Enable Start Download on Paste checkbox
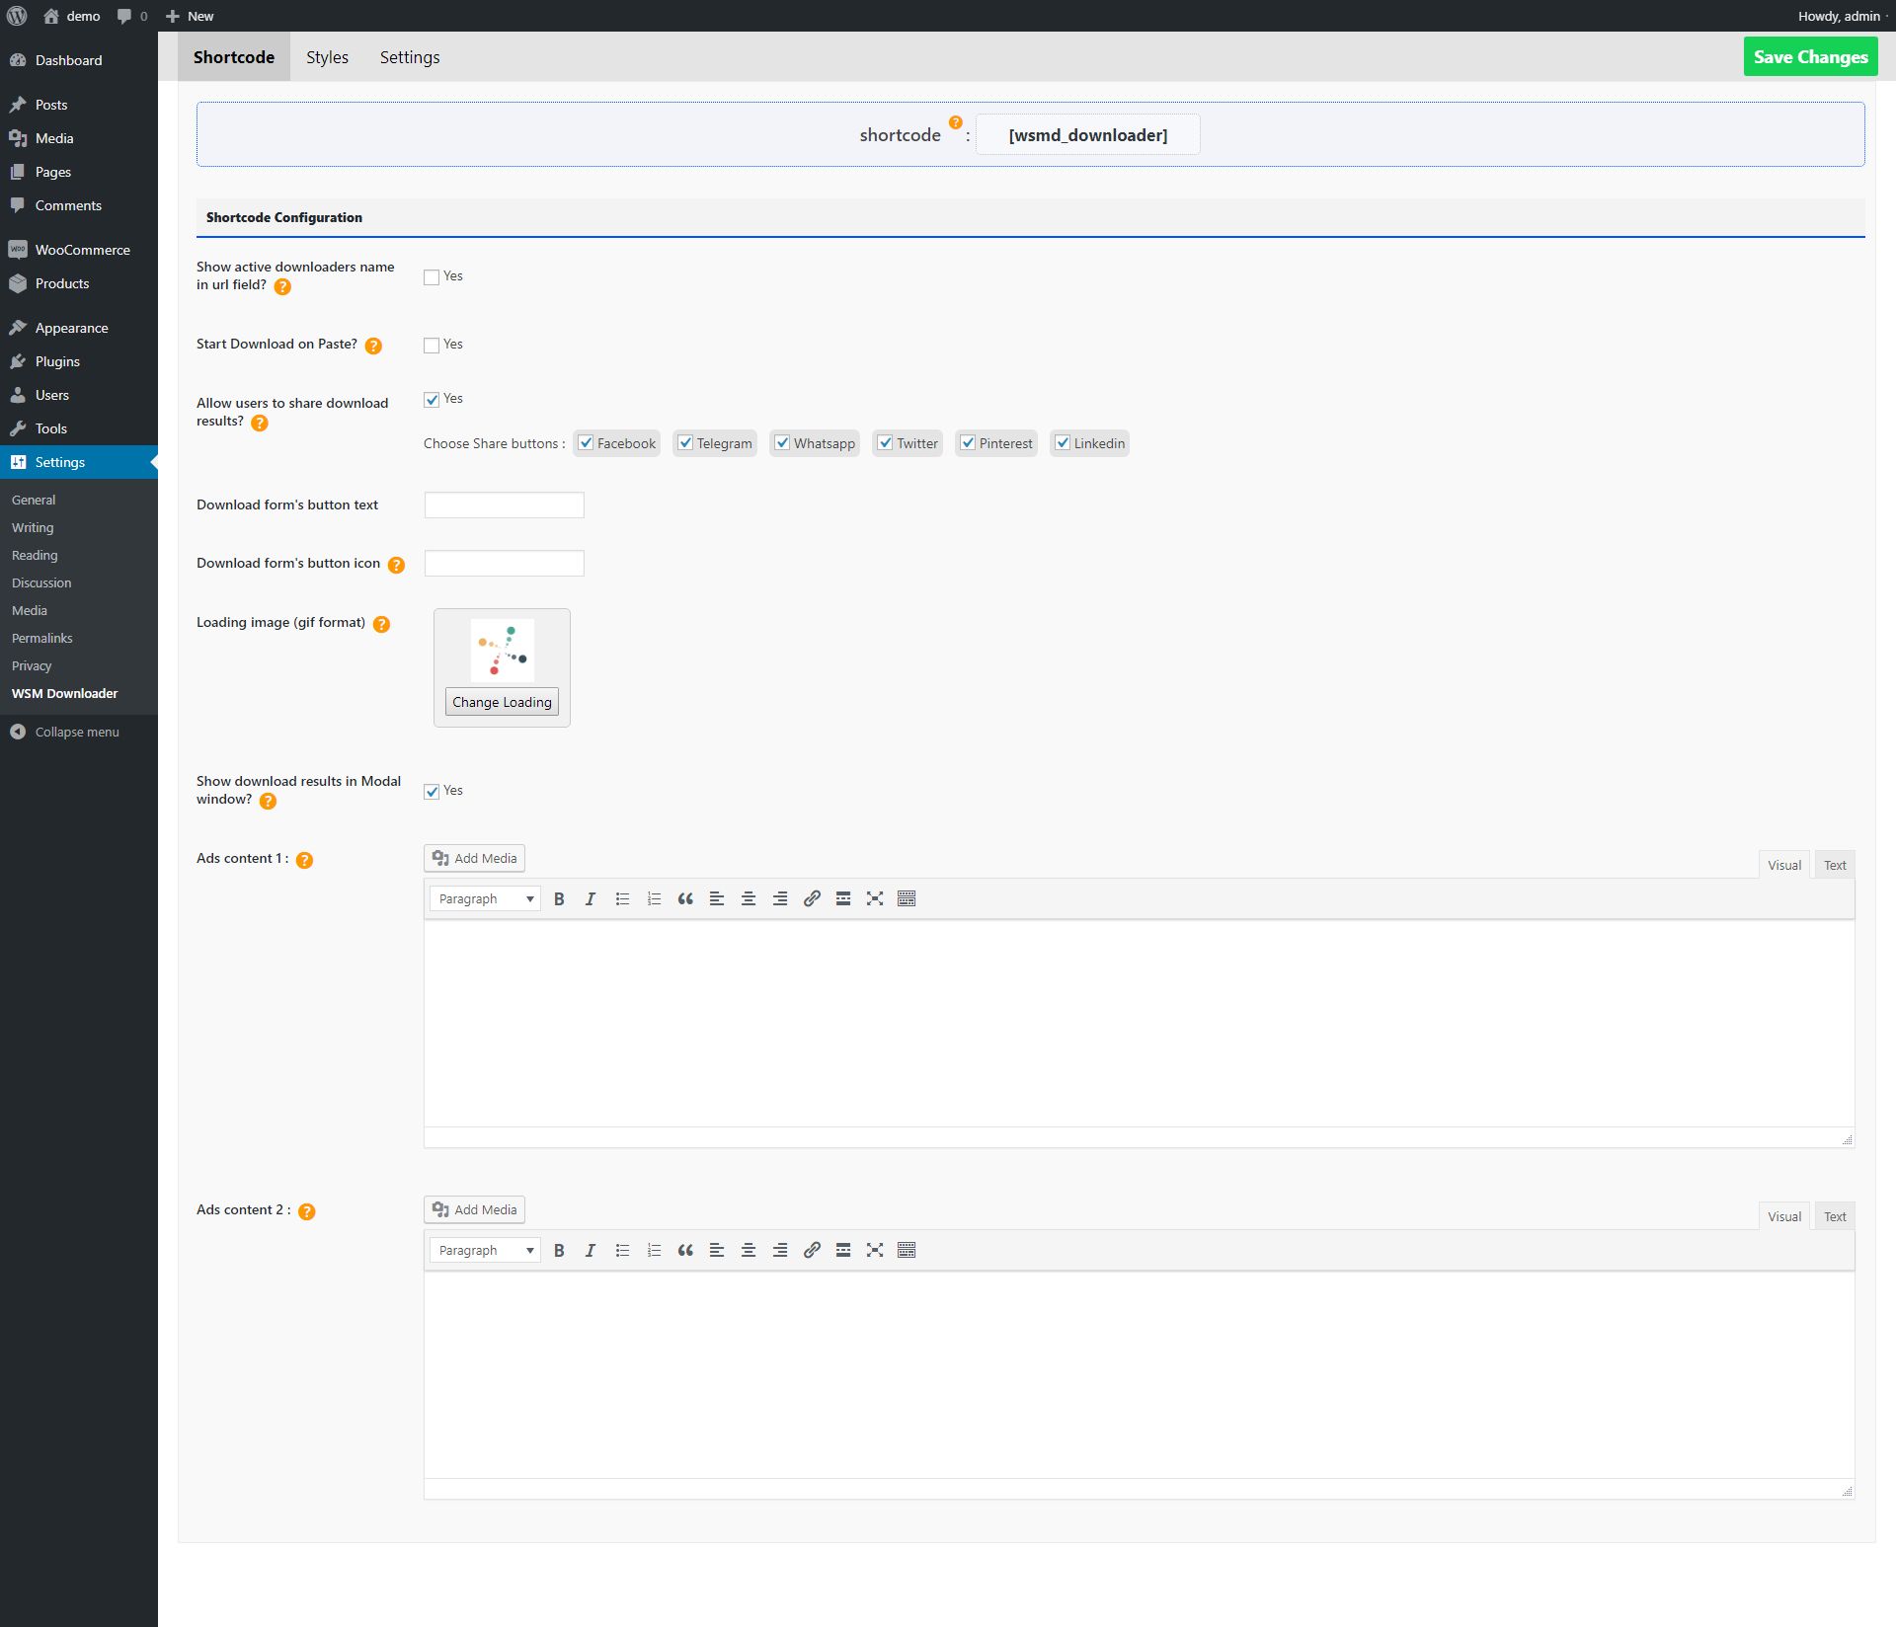 click(432, 346)
